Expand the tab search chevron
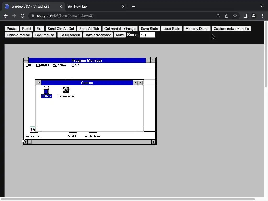 point(262,7)
